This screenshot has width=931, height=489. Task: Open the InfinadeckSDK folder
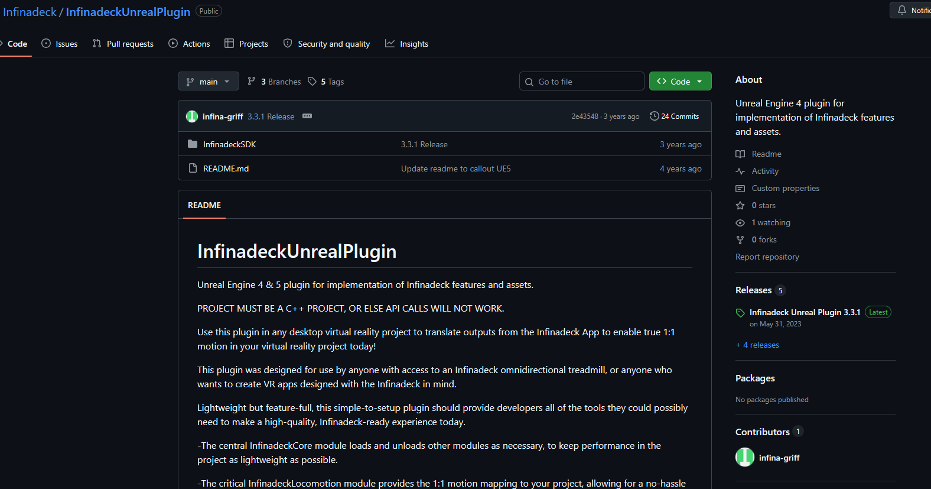pyautogui.click(x=229, y=144)
